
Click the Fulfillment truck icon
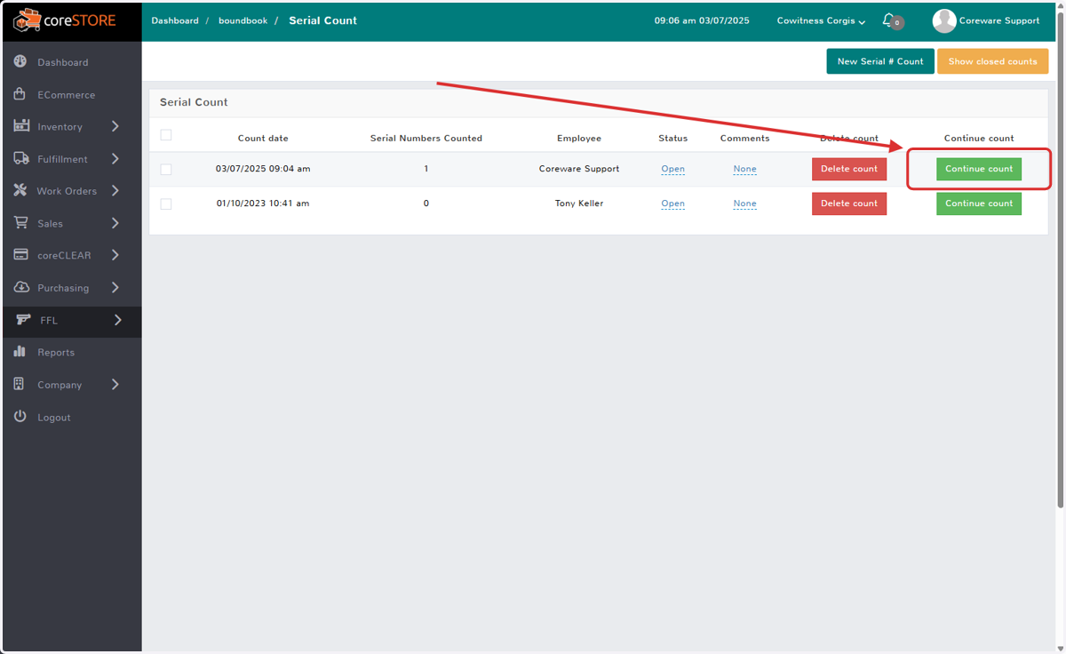(x=21, y=159)
